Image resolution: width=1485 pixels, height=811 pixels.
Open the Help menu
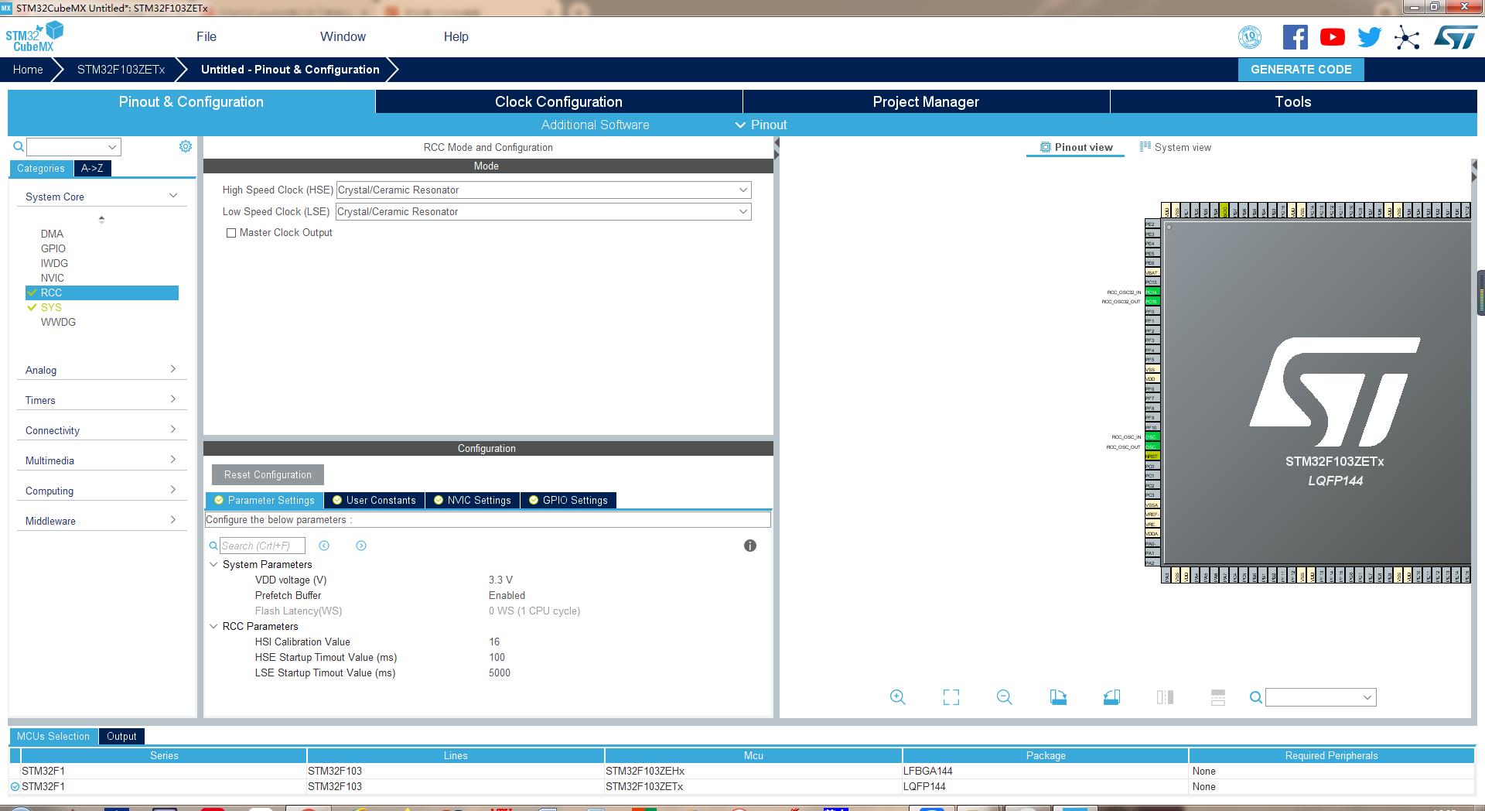point(456,36)
